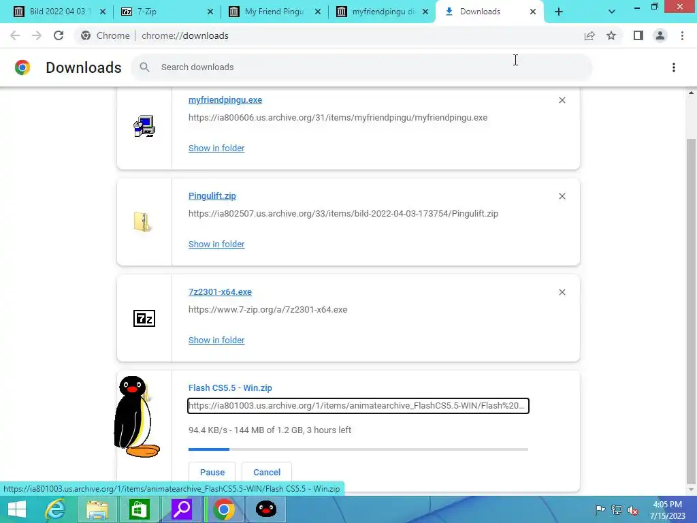This screenshot has width=697, height=523.
Task: Click the Flash CS5.5 - Win.zip title
Action: [x=230, y=387]
